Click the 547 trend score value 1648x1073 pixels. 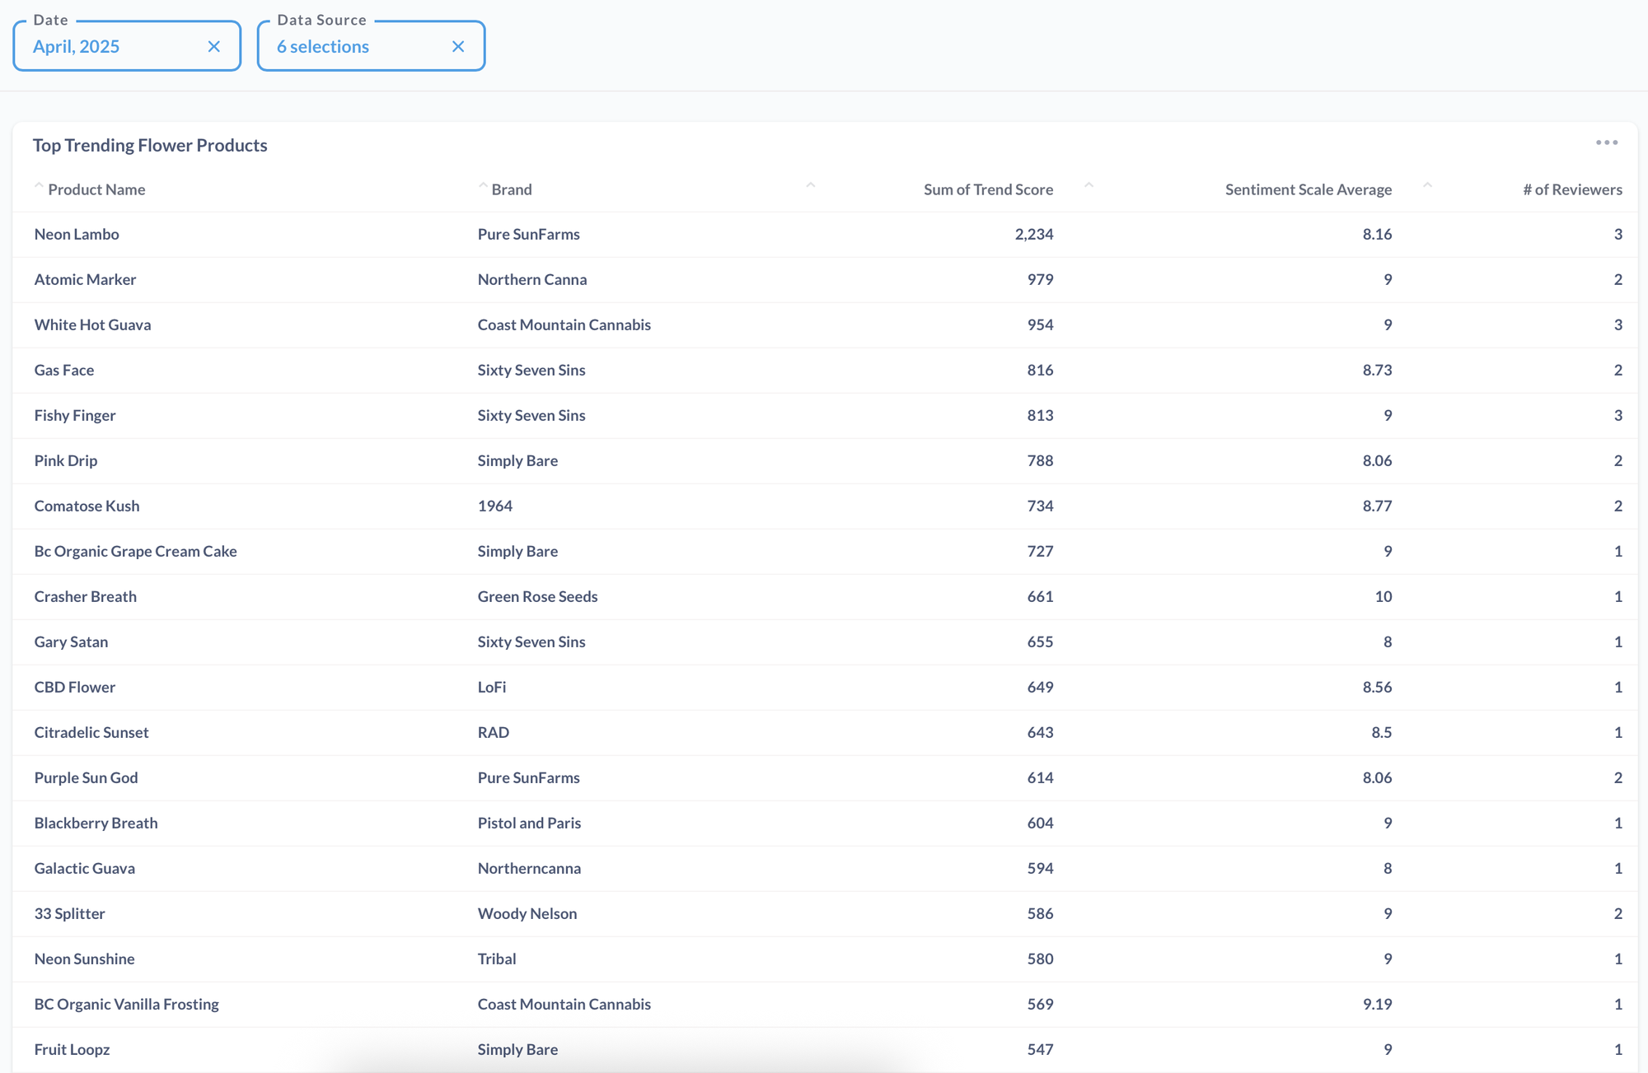click(x=1040, y=1049)
